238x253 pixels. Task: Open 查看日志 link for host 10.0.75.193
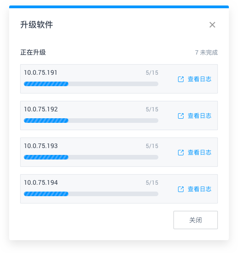click(x=200, y=153)
